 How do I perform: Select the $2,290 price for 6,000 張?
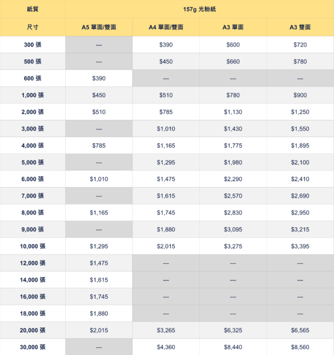(x=233, y=179)
